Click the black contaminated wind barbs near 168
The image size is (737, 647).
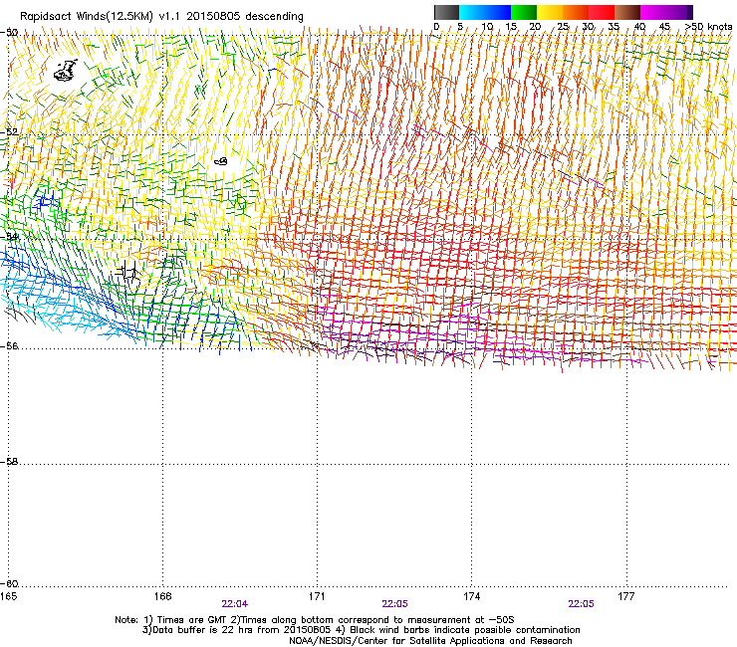coord(128,272)
